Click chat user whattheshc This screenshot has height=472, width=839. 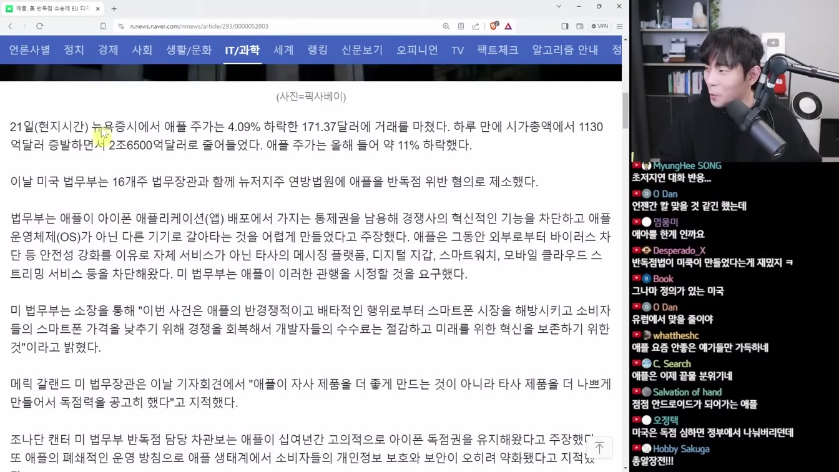pyautogui.click(x=676, y=336)
